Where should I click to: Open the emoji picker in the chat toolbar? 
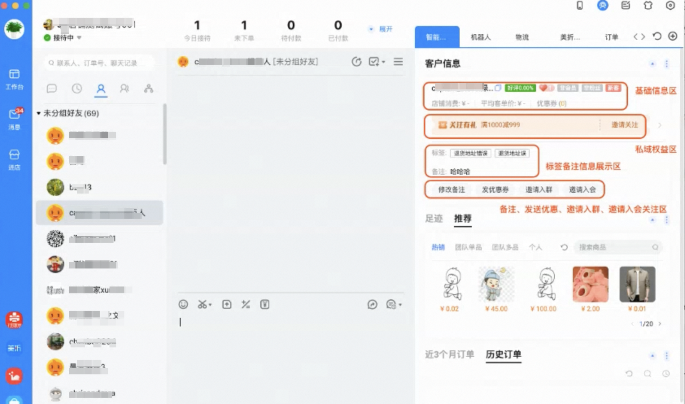(x=183, y=304)
